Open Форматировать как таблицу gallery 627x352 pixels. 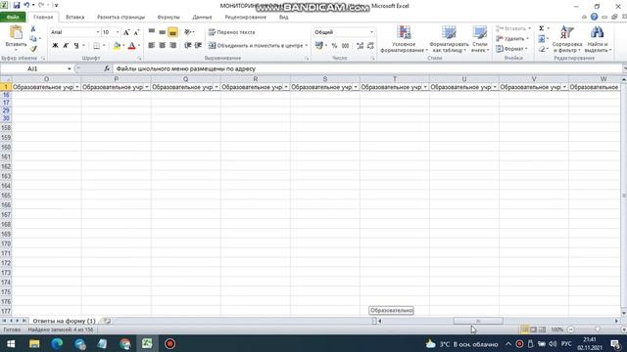point(449,39)
